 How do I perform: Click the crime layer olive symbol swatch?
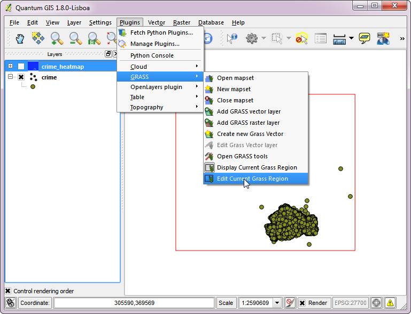33,86
